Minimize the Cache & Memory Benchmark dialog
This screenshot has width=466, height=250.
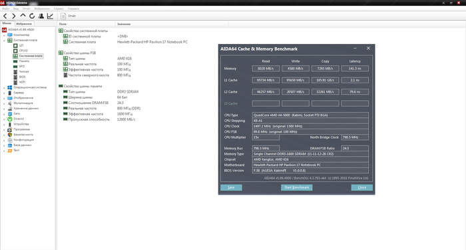click(355, 48)
